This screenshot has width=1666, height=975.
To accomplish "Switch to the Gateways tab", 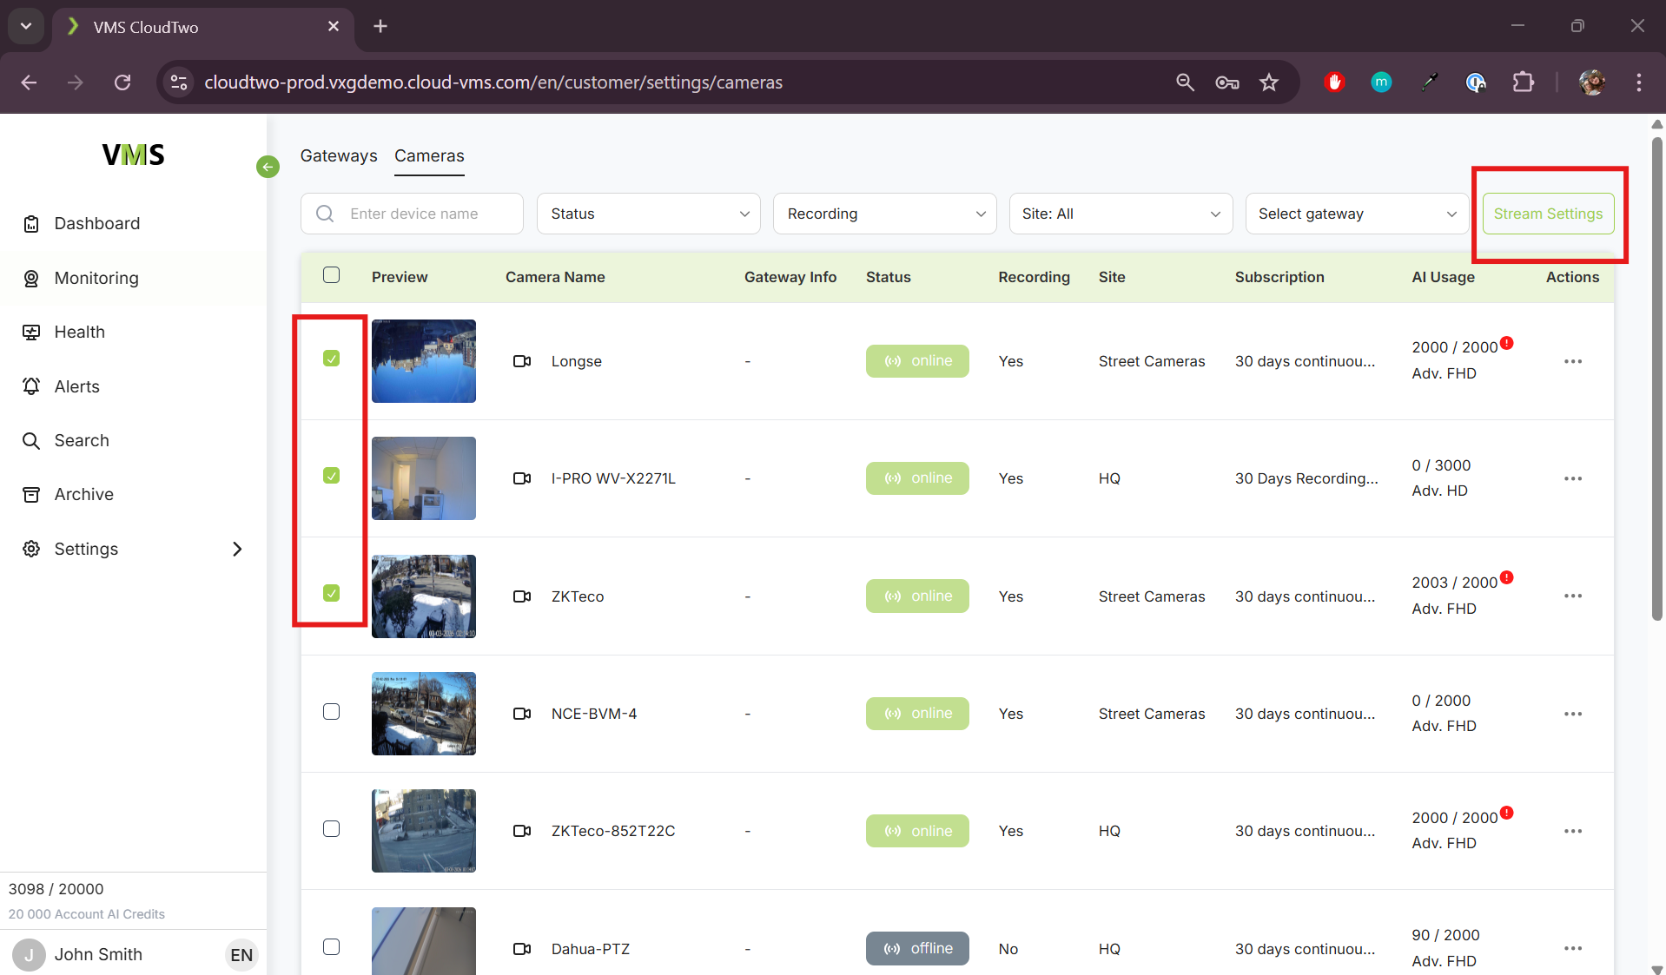I will [339, 156].
